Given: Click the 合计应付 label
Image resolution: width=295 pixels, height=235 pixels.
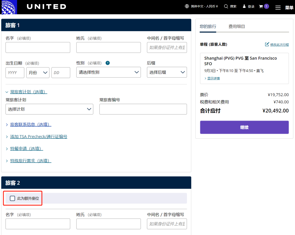Looking at the screenshot, I should 210,111.
